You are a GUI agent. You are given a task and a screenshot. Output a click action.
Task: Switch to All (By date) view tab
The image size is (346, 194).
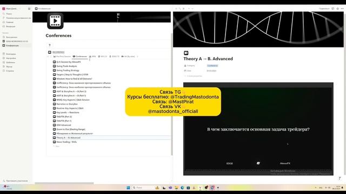click(x=128, y=57)
